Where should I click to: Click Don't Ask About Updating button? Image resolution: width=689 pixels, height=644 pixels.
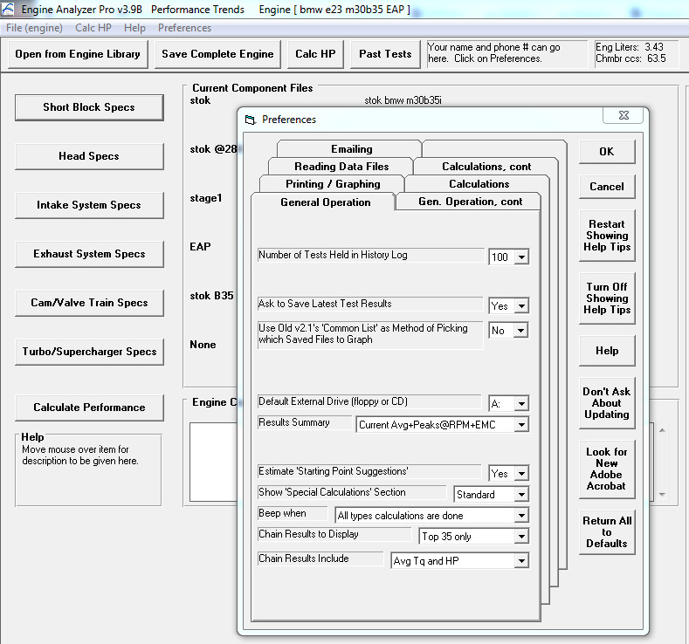click(x=607, y=403)
